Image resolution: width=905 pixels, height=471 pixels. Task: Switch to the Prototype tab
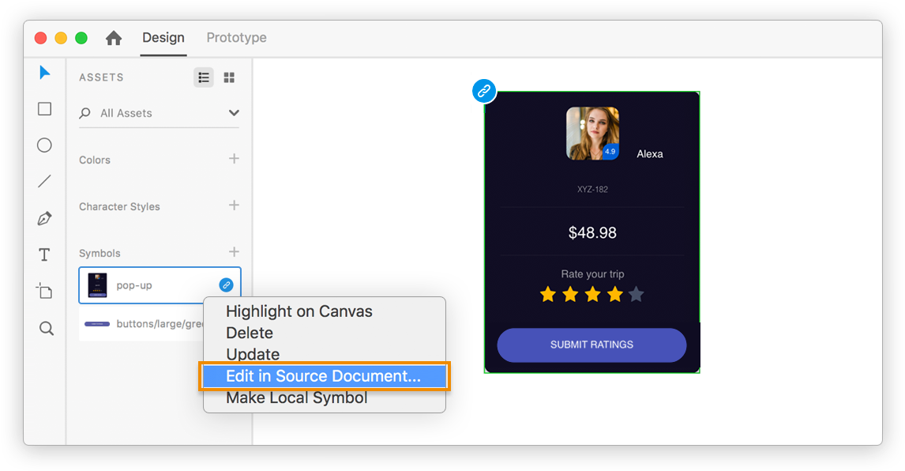236,38
